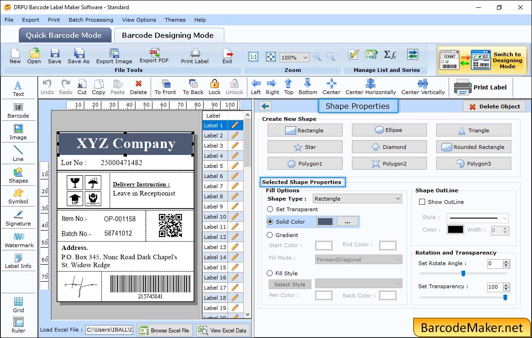Expand the outline Style line dropdown

pos(504,218)
